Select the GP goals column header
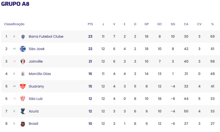 [147, 24]
